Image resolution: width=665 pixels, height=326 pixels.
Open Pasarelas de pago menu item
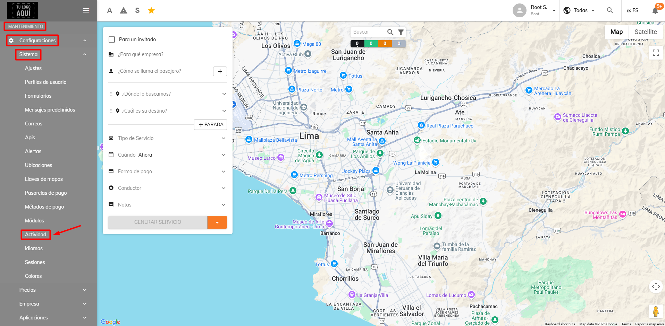point(46,193)
